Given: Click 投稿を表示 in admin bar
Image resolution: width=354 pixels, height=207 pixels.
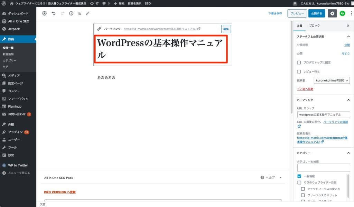Looking at the screenshot, I should coord(134,3).
